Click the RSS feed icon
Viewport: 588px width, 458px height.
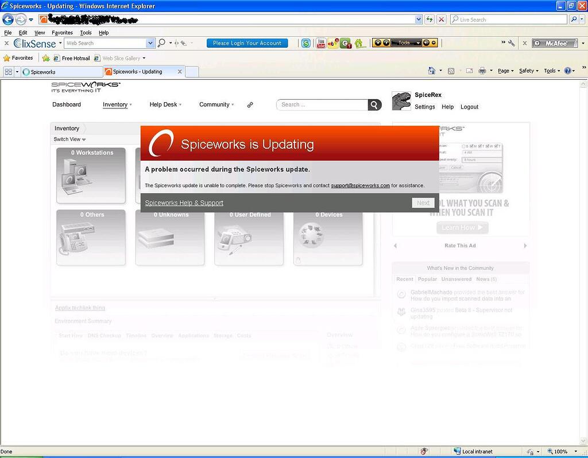(451, 70)
